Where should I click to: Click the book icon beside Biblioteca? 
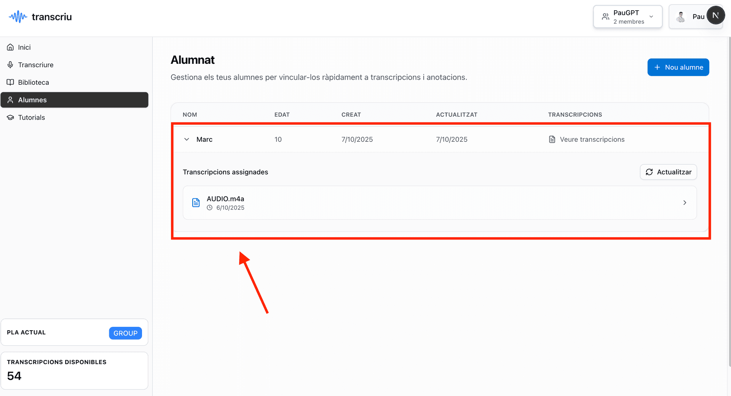coord(10,82)
